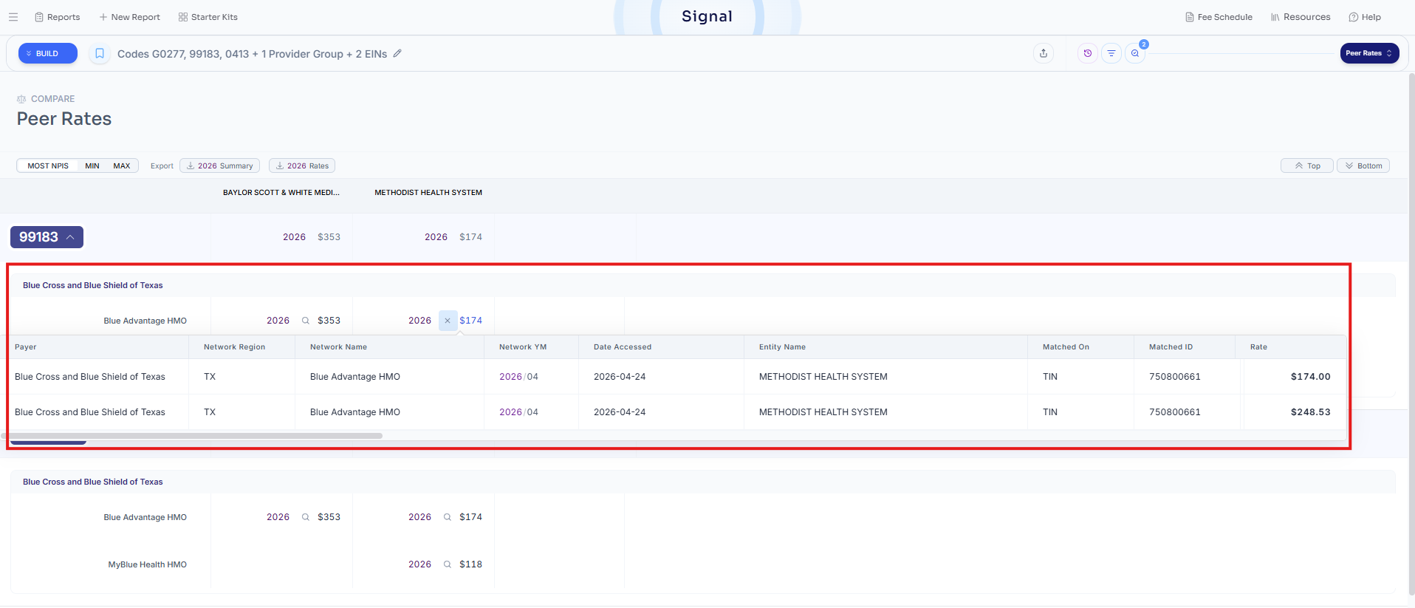This screenshot has height=608, width=1415.
Task: Download the 2026 Summary export
Action: click(219, 166)
